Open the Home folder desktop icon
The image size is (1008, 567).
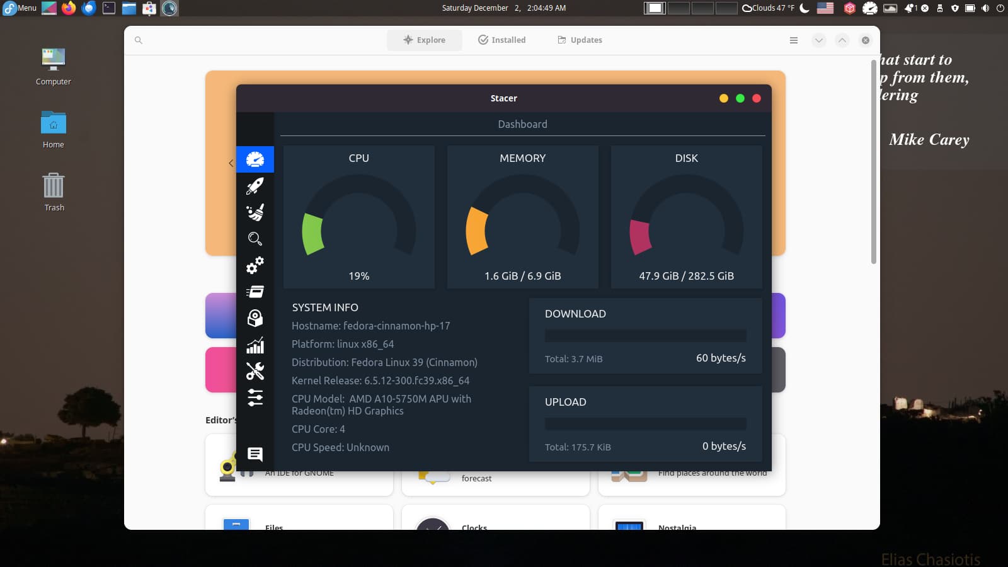point(54,130)
